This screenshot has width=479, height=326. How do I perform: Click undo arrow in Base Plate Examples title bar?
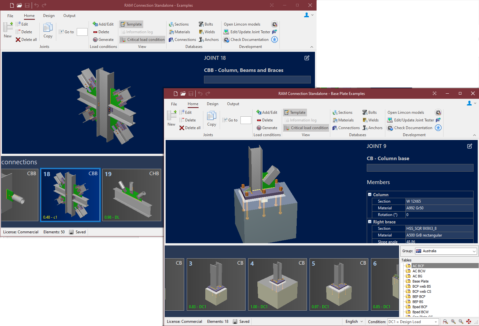tap(200, 94)
